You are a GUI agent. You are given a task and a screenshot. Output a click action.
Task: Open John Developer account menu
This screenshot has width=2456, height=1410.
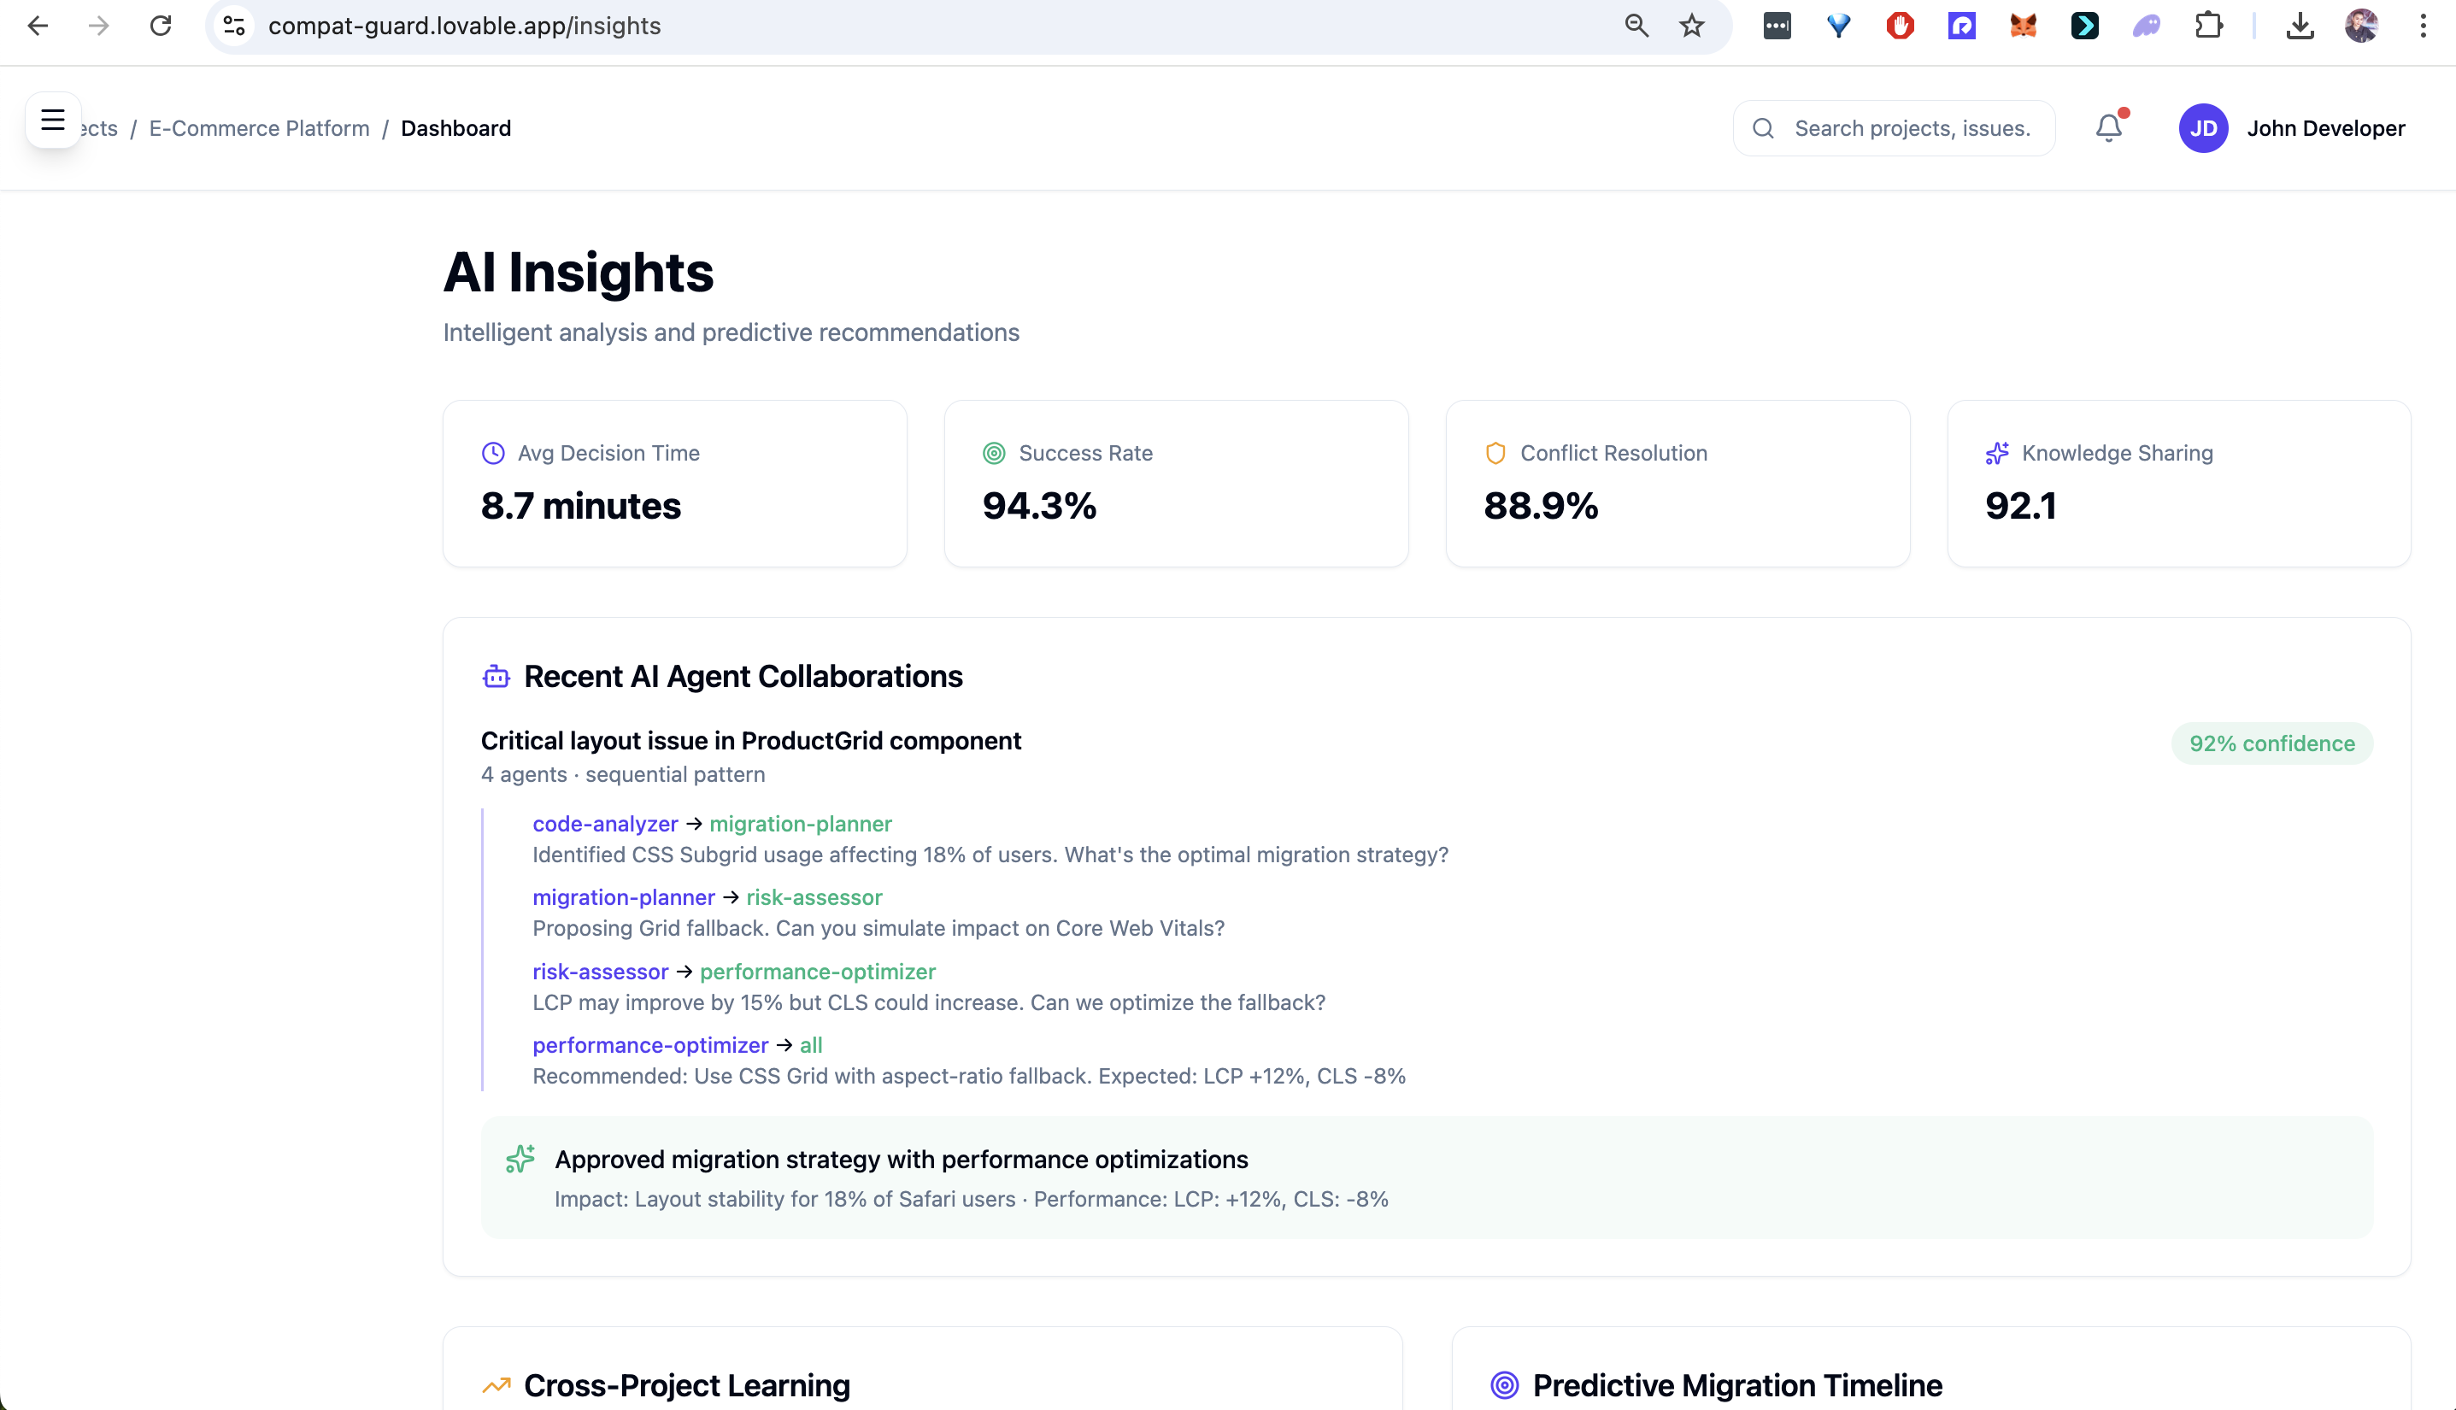click(x=2325, y=129)
